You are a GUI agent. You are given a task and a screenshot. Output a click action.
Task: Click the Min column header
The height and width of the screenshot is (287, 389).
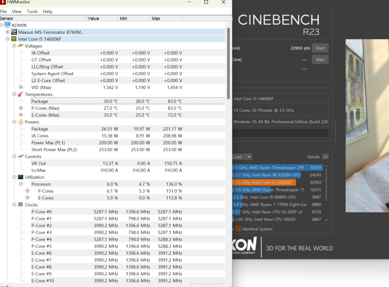[x=134, y=18]
